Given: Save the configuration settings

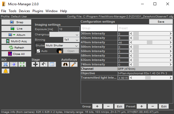Looking at the screenshot, I should (161, 22).
